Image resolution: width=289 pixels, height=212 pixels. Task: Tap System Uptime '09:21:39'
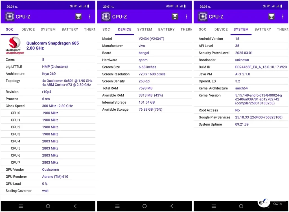pos(242,124)
